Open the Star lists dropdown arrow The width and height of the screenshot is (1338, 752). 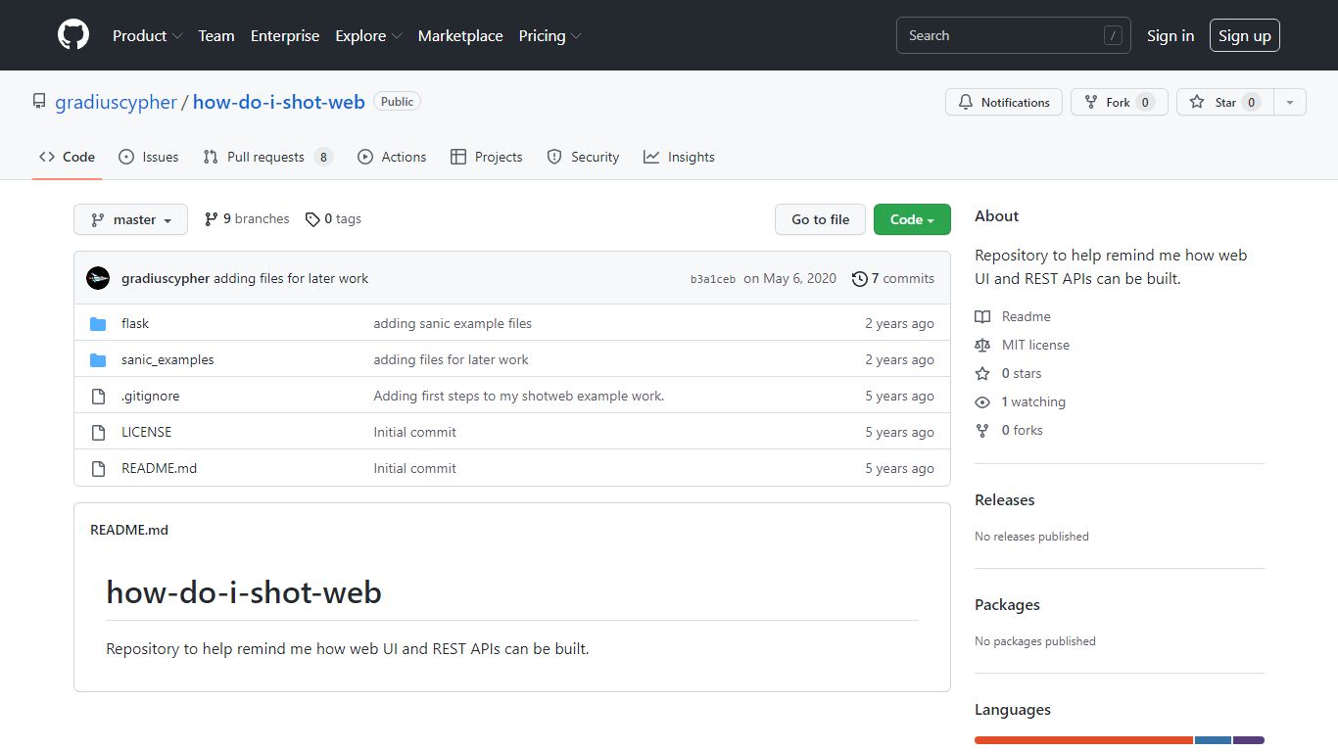(1290, 102)
